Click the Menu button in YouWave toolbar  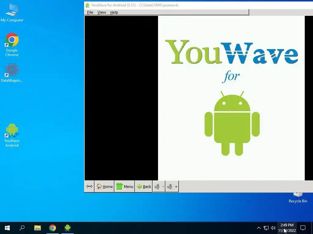click(x=125, y=186)
